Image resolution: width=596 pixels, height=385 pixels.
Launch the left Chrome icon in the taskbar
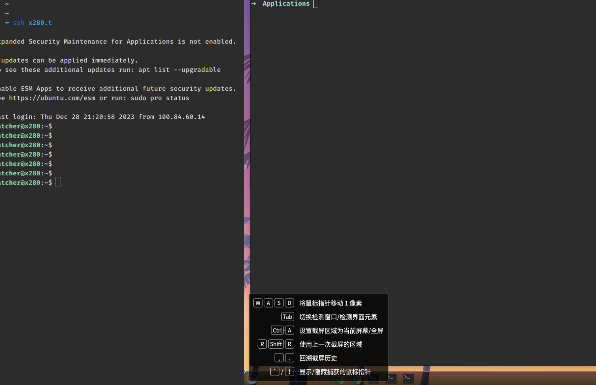(x=339, y=380)
